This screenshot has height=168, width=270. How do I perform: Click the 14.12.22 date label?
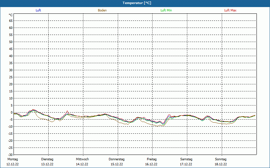click(82, 164)
